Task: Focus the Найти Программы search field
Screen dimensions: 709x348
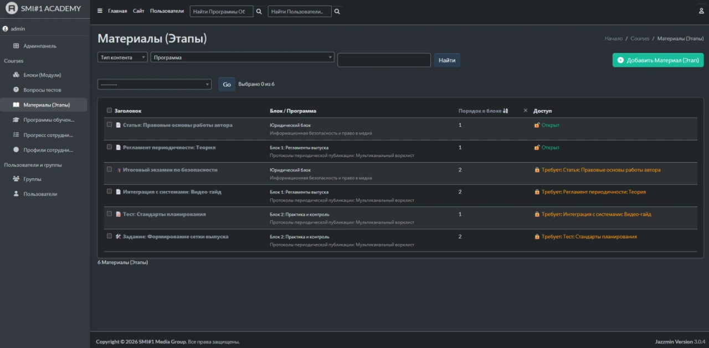Action: tap(222, 11)
